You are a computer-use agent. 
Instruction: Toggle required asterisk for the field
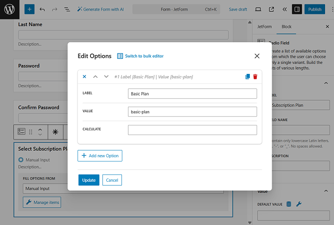point(55,132)
